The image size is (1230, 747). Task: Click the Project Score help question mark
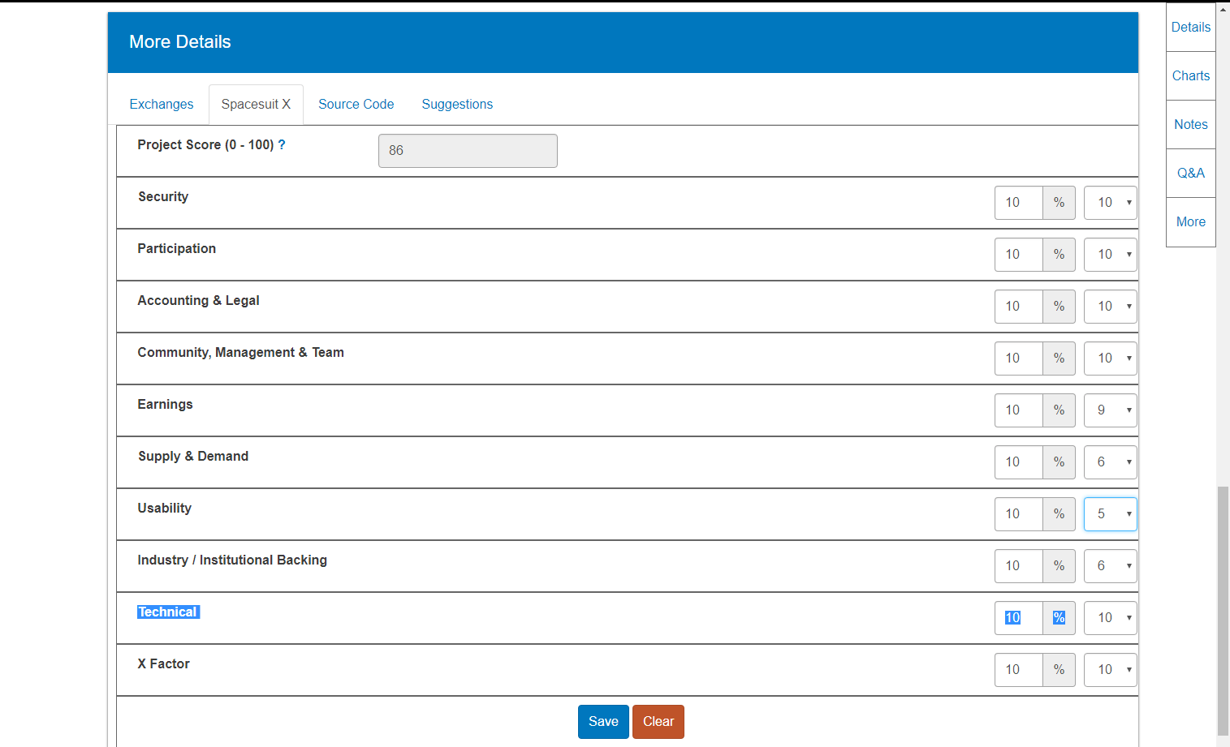(x=282, y=144)
